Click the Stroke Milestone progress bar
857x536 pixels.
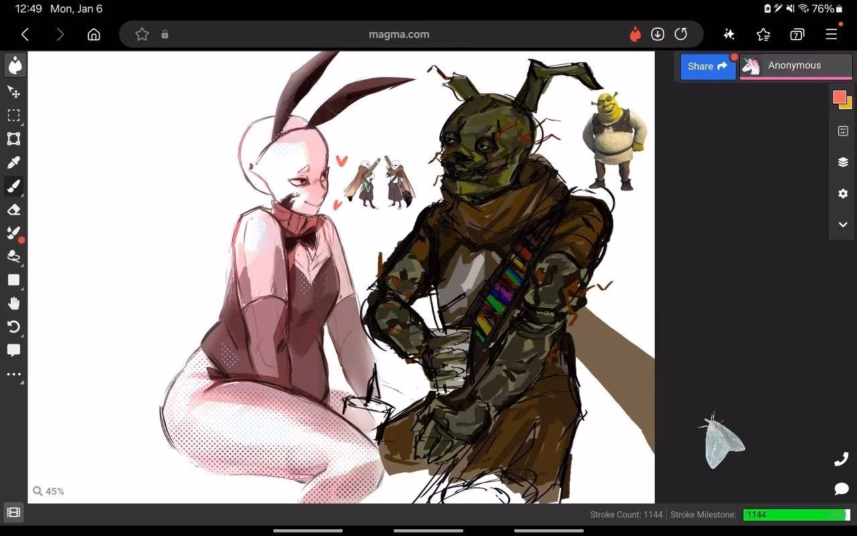[x=797, y=515]
